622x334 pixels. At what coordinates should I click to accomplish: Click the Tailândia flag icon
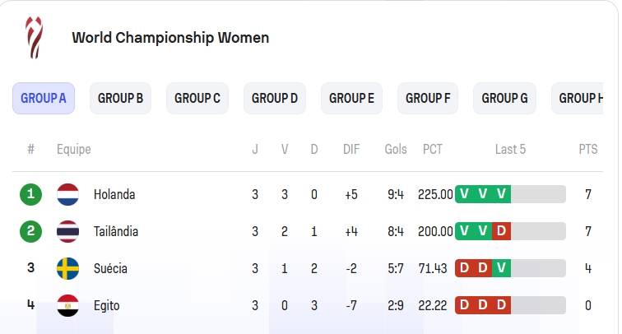pyautogui.click(x=67, y=231)
